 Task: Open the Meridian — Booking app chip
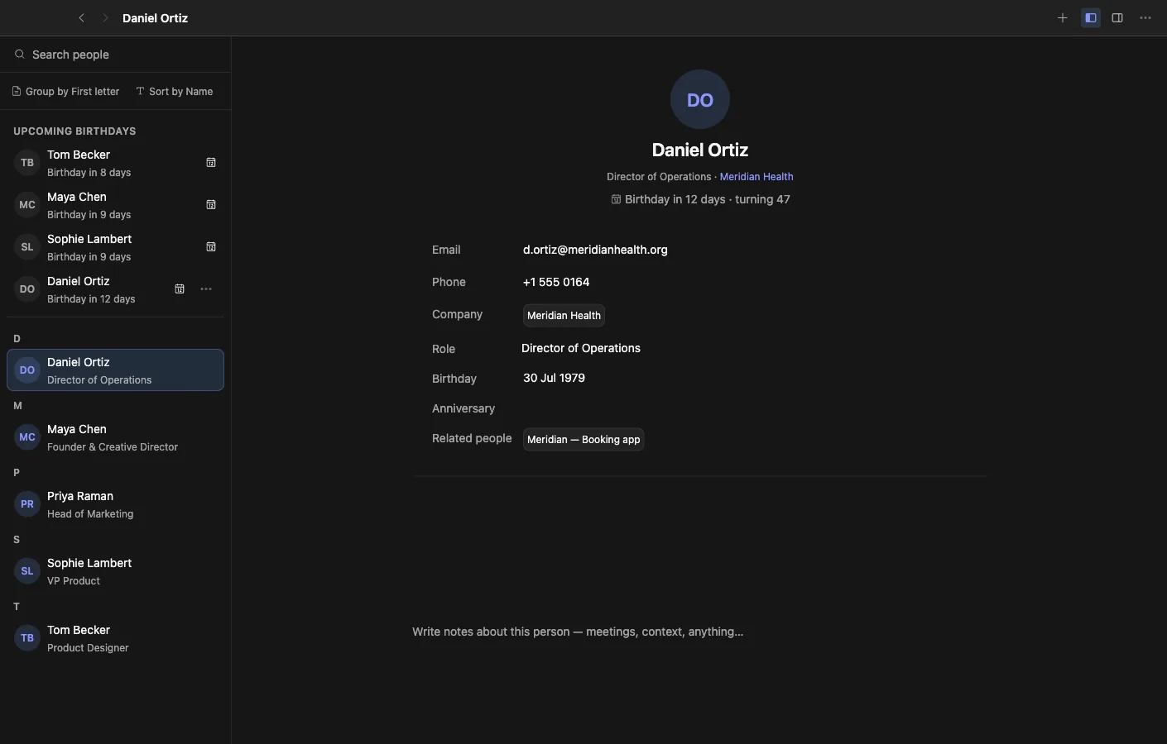[x=583, y=440]
